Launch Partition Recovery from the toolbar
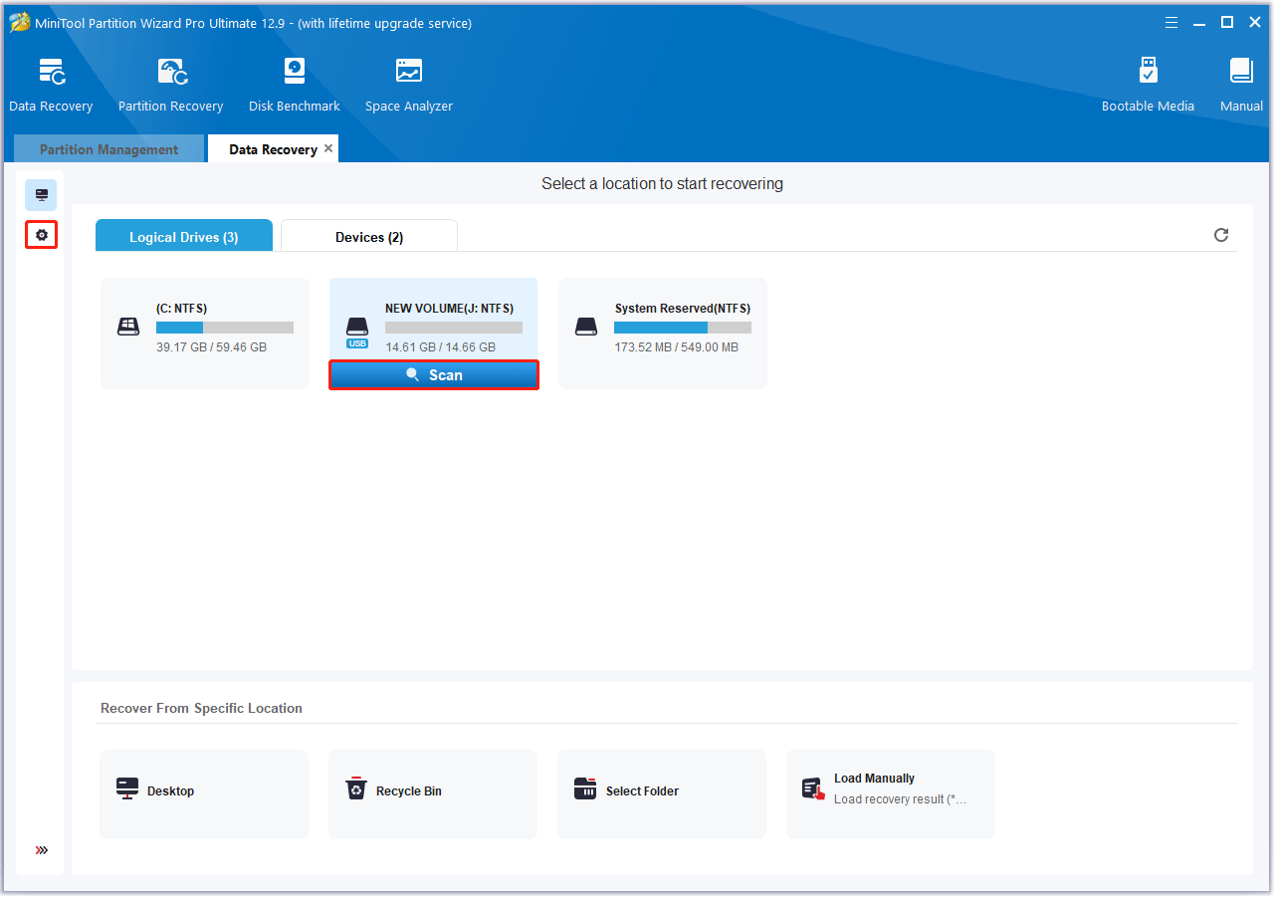The width and height of the screenshot is (1274, 897). [170, 86]
